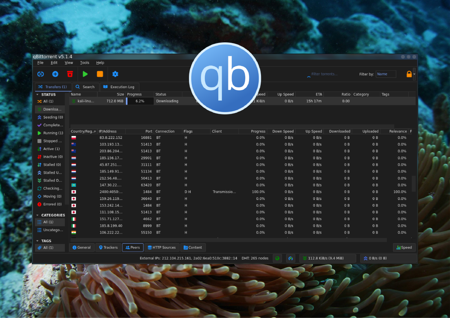
Task: Click the global upload speed 0 B/s indicator
Action: point(388,258)
